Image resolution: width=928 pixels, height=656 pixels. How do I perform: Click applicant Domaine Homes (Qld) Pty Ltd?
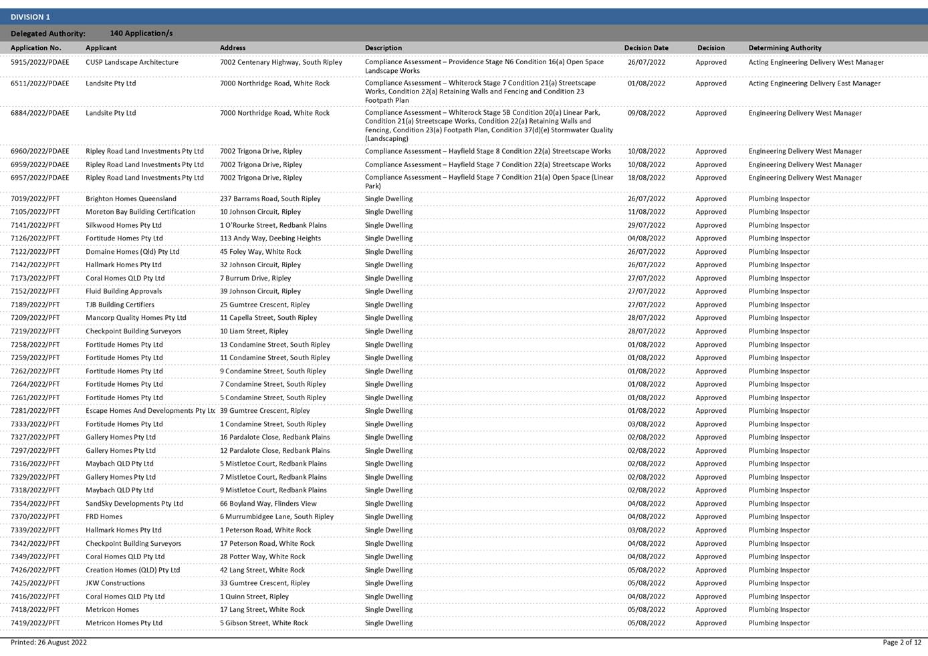click(132, 252)
